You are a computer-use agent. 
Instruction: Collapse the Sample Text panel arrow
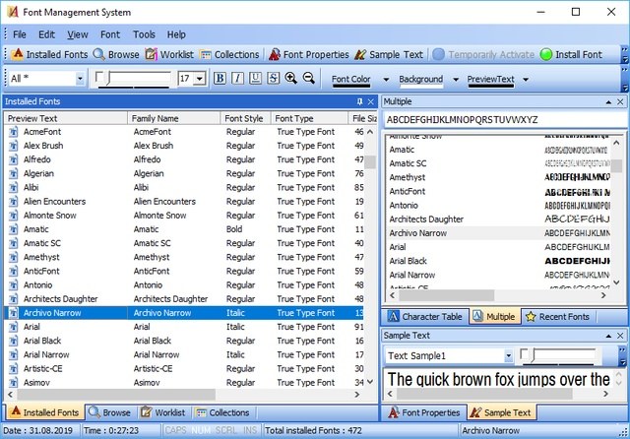coord(608,336)
